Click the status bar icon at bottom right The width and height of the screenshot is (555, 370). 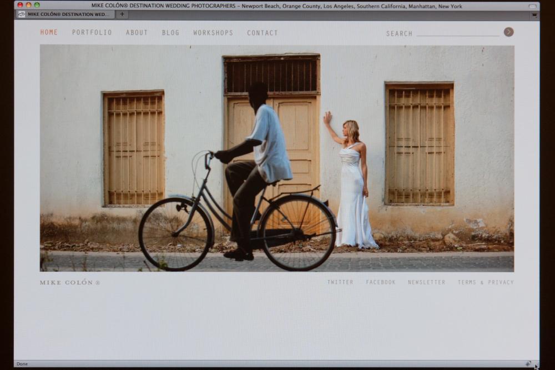pyautogui.click(x=528, y=364)
